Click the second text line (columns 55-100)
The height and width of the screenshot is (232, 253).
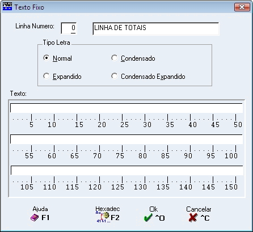click(126, 139)
